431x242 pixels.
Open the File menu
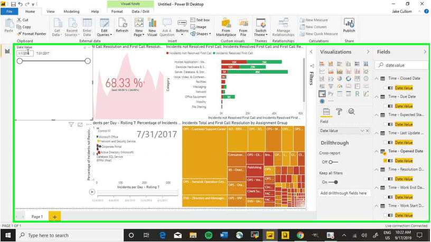point(10,12)
